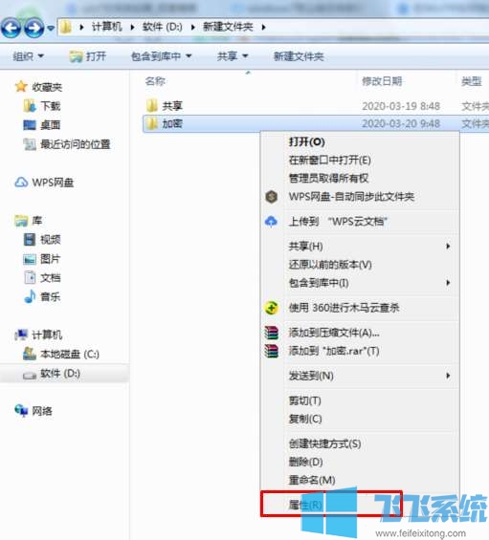Choose 管理员取得所有权 menu entry
Image resolution: width=489 pixels, height=540 pixels.
(328, 178)
